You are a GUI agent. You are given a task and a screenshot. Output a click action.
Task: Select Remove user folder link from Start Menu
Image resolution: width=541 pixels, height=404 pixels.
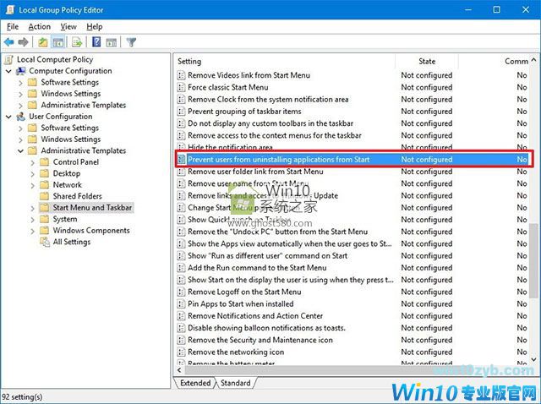[352, 172]
